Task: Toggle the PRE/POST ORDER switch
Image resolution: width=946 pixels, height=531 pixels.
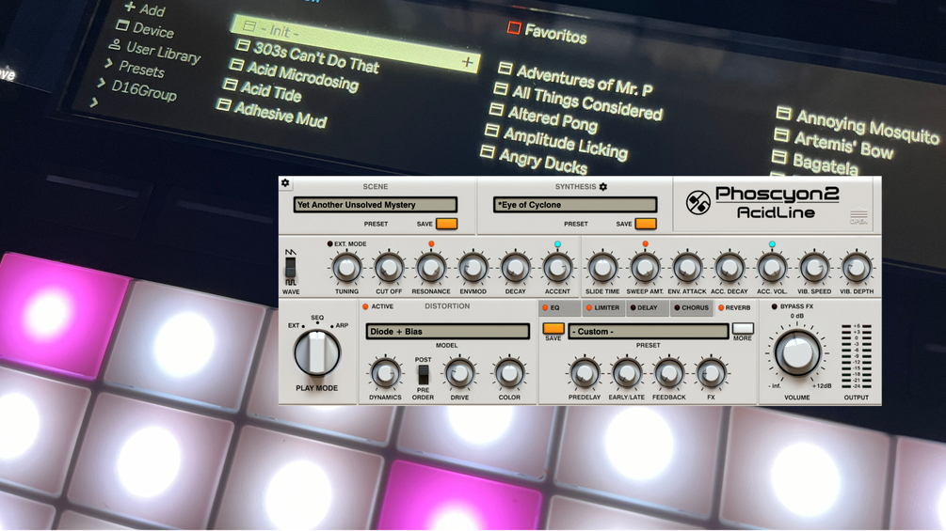Action: pos(423,374)
